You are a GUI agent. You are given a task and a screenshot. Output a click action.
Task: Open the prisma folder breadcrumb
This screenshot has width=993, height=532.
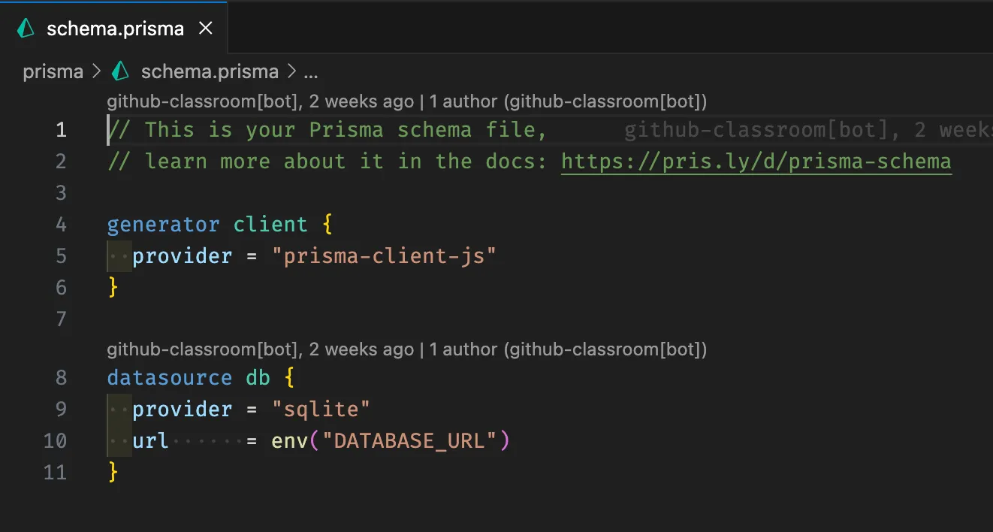53,72
